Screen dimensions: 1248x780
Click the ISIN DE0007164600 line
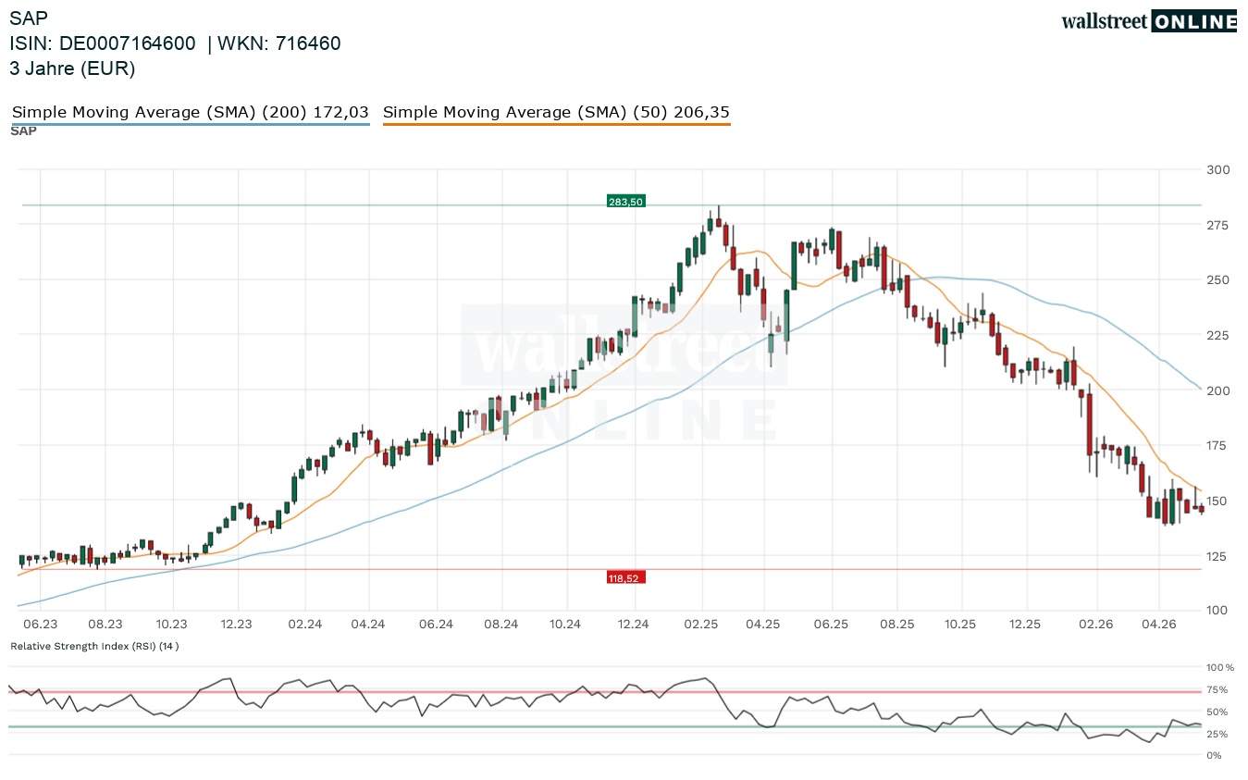point(176,43)
